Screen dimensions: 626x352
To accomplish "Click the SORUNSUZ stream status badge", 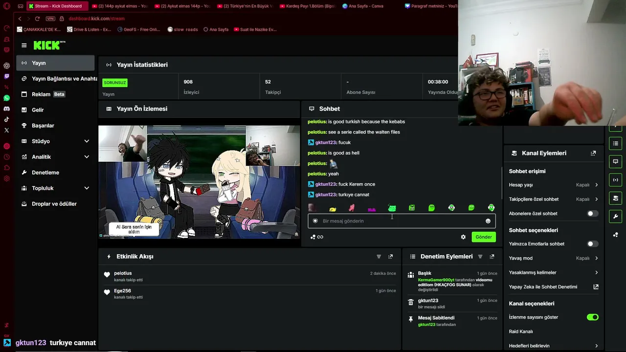I will 115,83.
